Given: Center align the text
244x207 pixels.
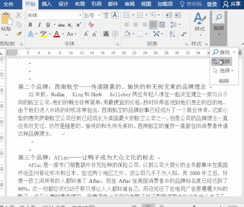Looking at the screenshot, I should point(136,24).
